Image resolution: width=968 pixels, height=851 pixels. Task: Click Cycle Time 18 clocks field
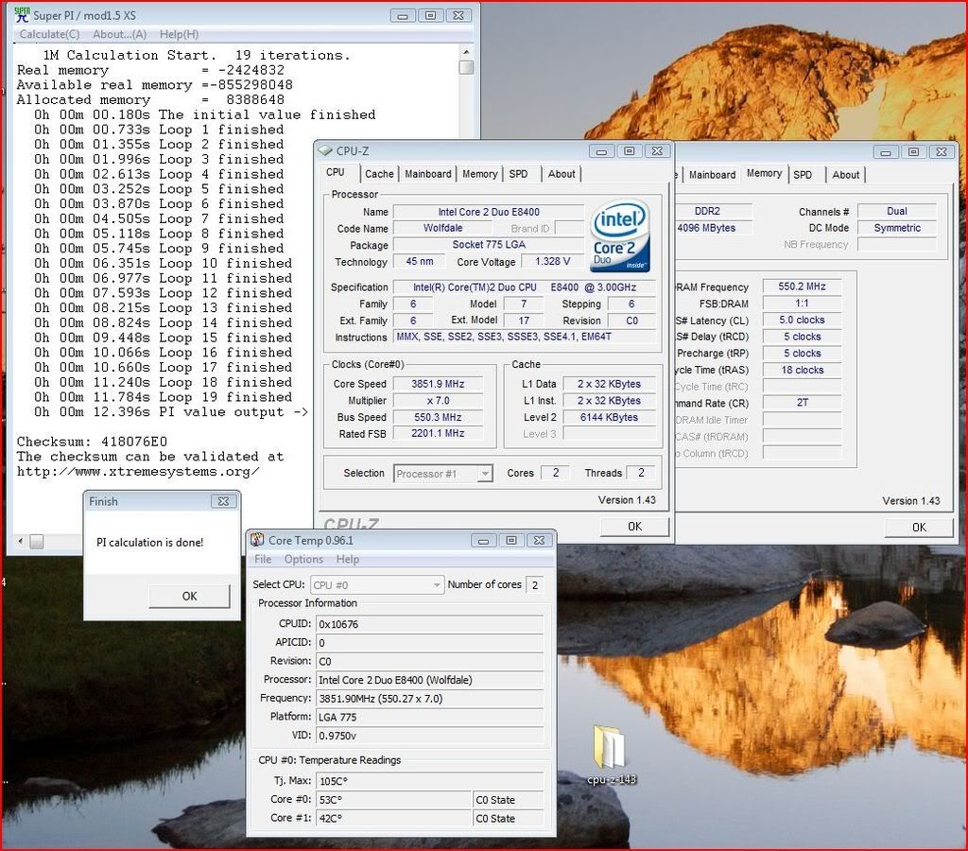802,370
